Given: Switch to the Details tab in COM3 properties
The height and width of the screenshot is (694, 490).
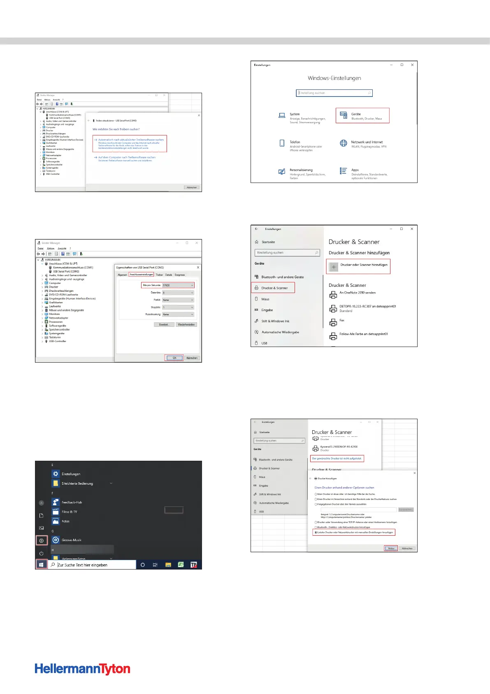Looking at the screenshot, I should (x=169, y=274).
